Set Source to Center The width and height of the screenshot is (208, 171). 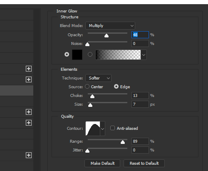[87, 87]
